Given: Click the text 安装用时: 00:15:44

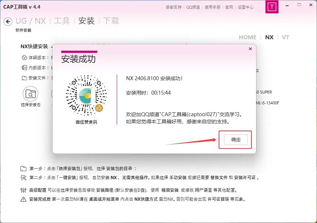Looking at the screenshot, I should 148,93.
